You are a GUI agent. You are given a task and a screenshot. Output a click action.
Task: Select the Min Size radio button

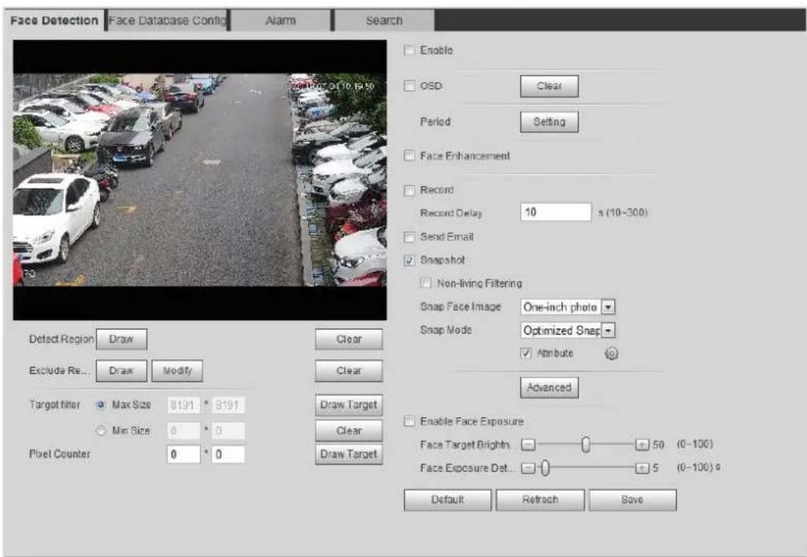click(101, 431)
